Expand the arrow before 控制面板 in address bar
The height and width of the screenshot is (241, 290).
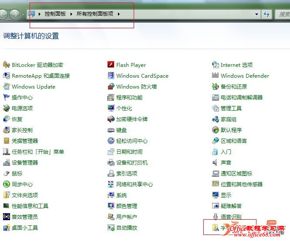pos(39,14)
